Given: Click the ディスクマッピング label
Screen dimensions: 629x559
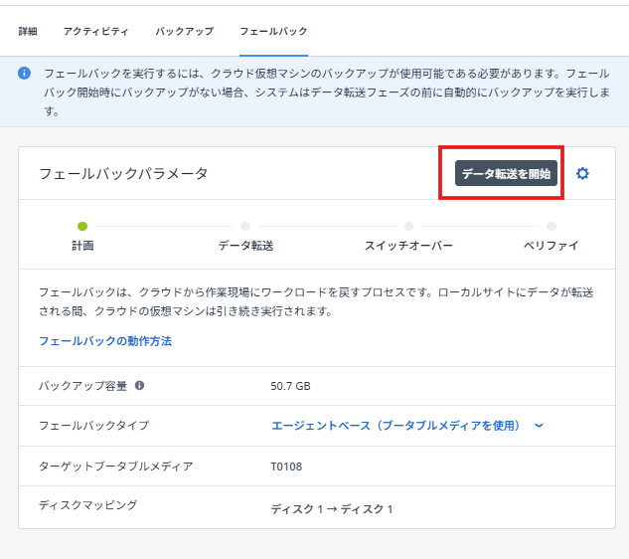Looking at the screenshot, I should (87, 504).
